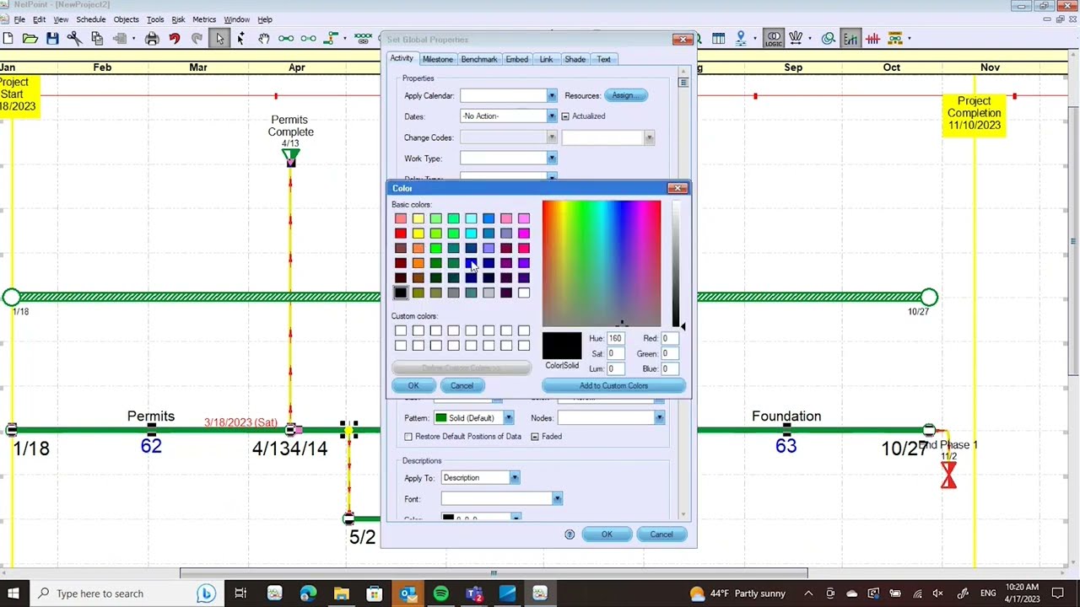Pick the white basic color swatch
The image size is (1080, 607).
[524, 293]
